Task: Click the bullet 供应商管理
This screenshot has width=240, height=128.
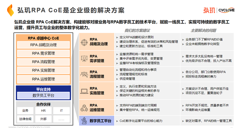Action: [127, 79]
